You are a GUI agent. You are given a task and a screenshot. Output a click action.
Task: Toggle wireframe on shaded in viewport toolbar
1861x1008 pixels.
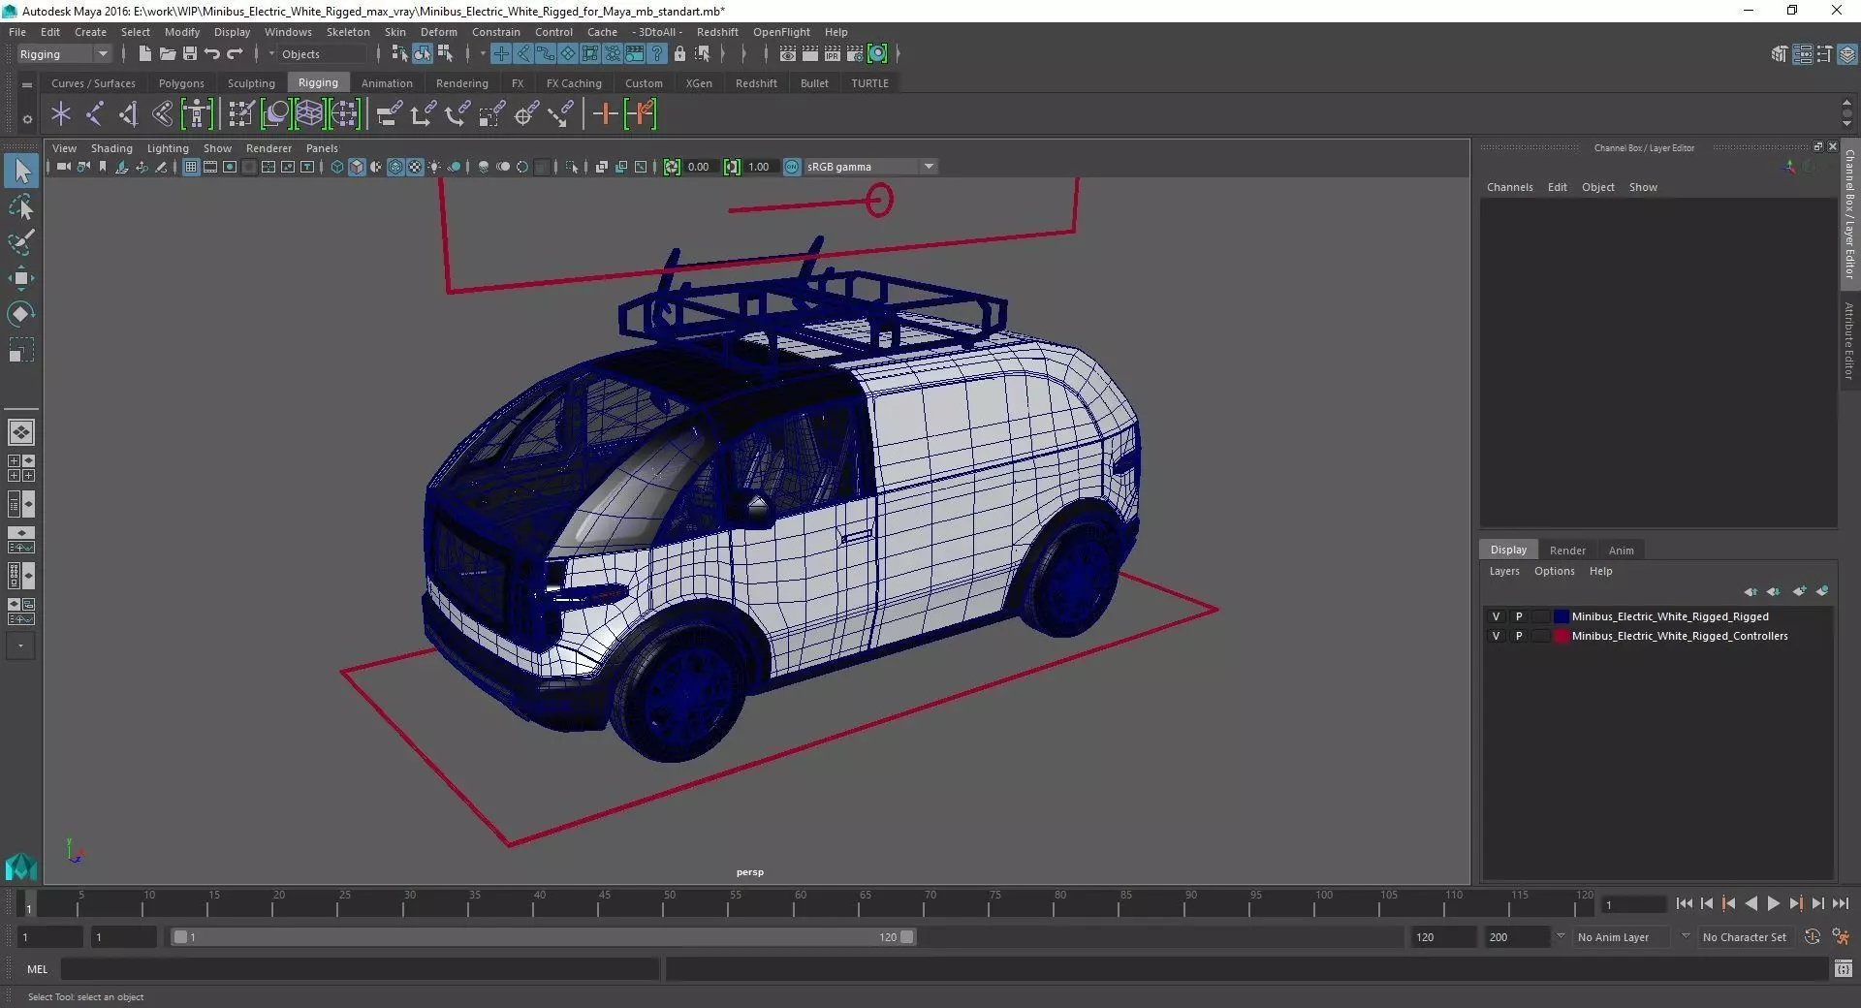[x=395, y=167]
